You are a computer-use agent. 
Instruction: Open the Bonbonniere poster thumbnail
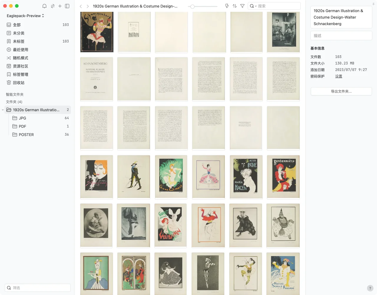(283, 176)
